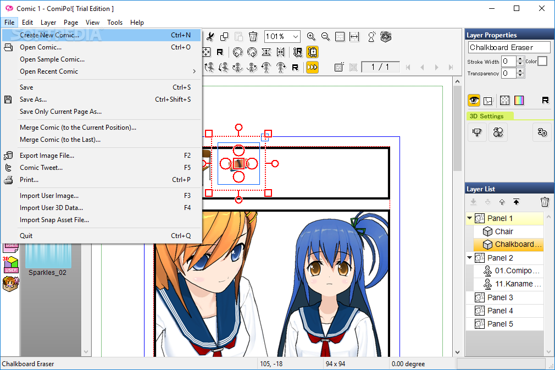Click the Flip Vertical icon

266,52
